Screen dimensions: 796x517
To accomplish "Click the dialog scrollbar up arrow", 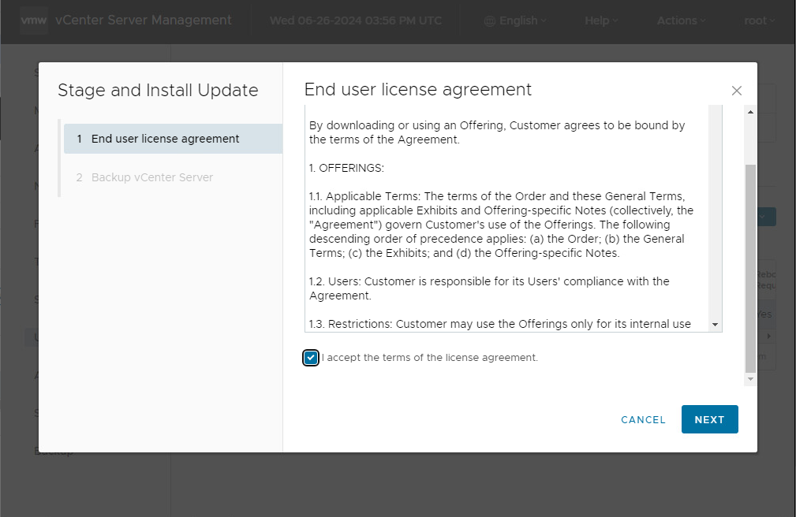I will pyautogui.click(x=750, y=112).
